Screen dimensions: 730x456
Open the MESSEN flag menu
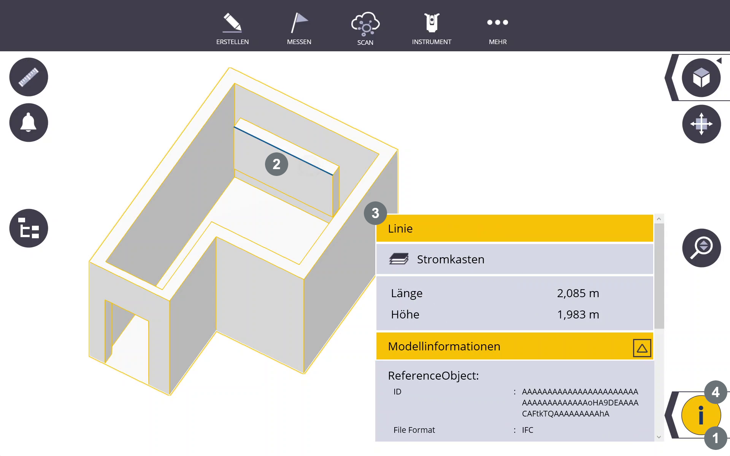click(x=299, y=28)
